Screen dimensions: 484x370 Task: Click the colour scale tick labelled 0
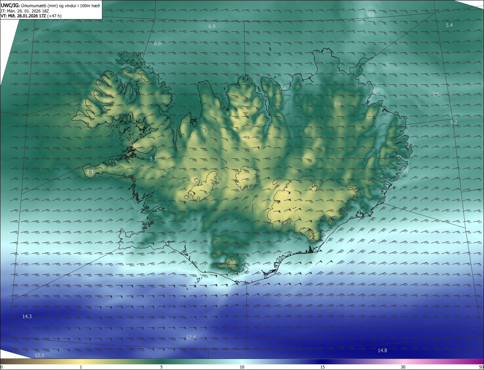1,367
